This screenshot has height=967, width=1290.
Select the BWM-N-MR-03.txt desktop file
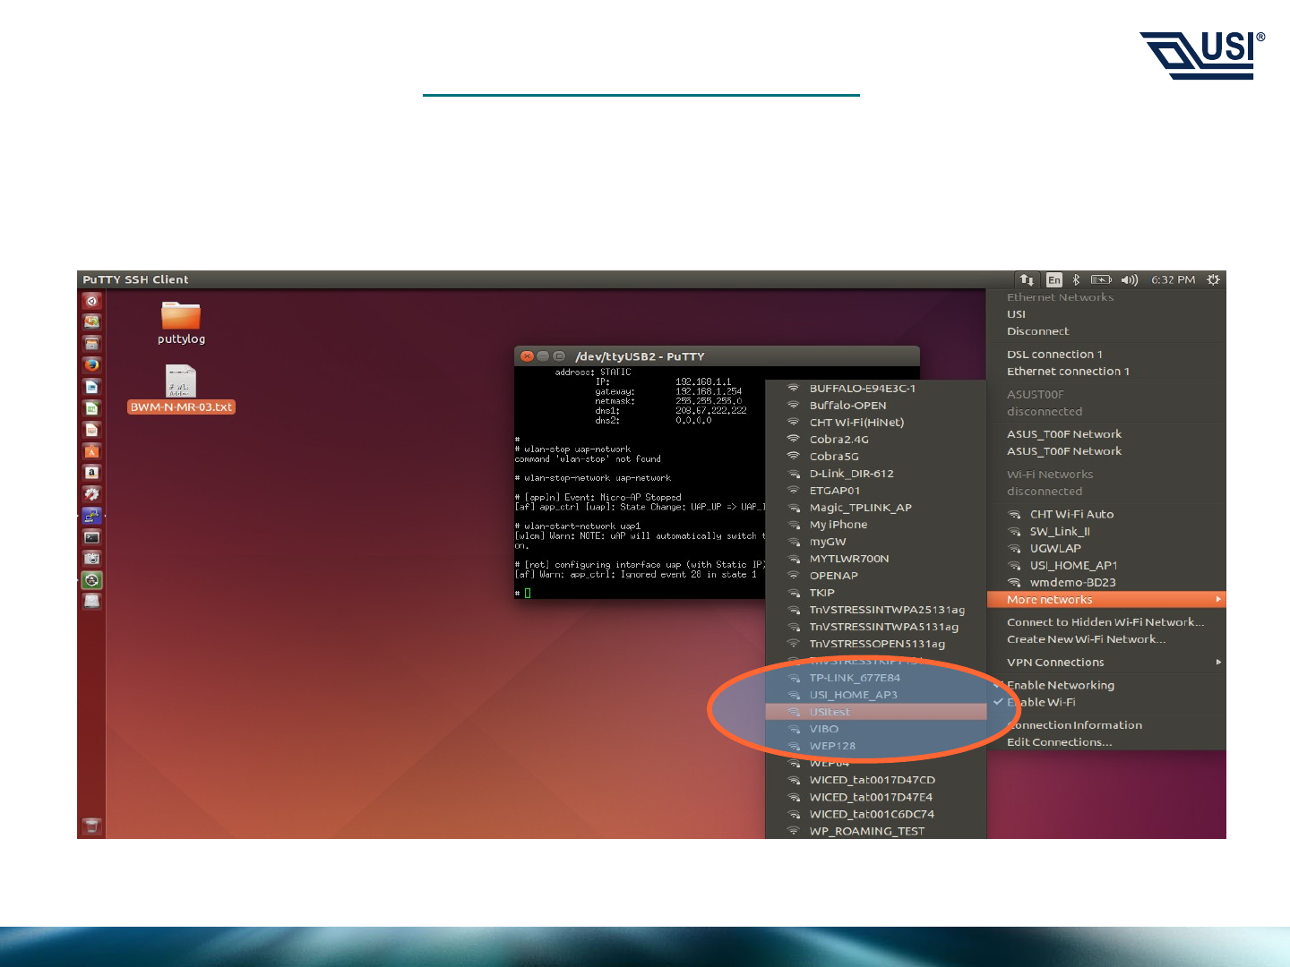(181, 389)
